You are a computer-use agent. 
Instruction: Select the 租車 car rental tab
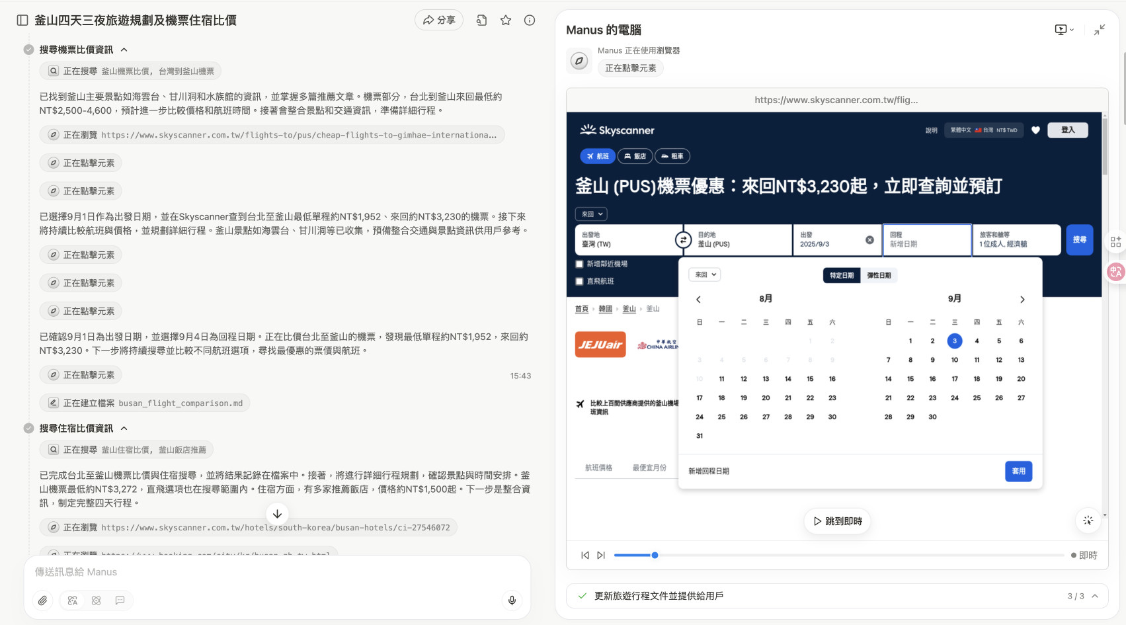pyautogui.click(x=672, y=156)
